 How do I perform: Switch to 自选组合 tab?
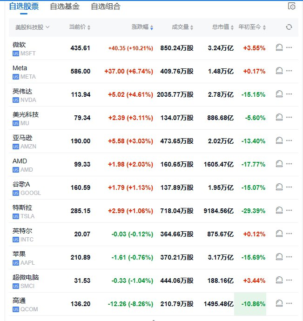pyautogui.click(x=106, y=7)
